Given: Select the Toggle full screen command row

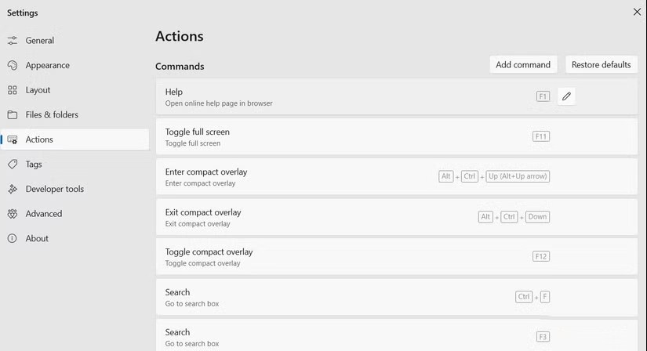Looking at the screenshot, I should pyautogui.click(x=314, y=137).
